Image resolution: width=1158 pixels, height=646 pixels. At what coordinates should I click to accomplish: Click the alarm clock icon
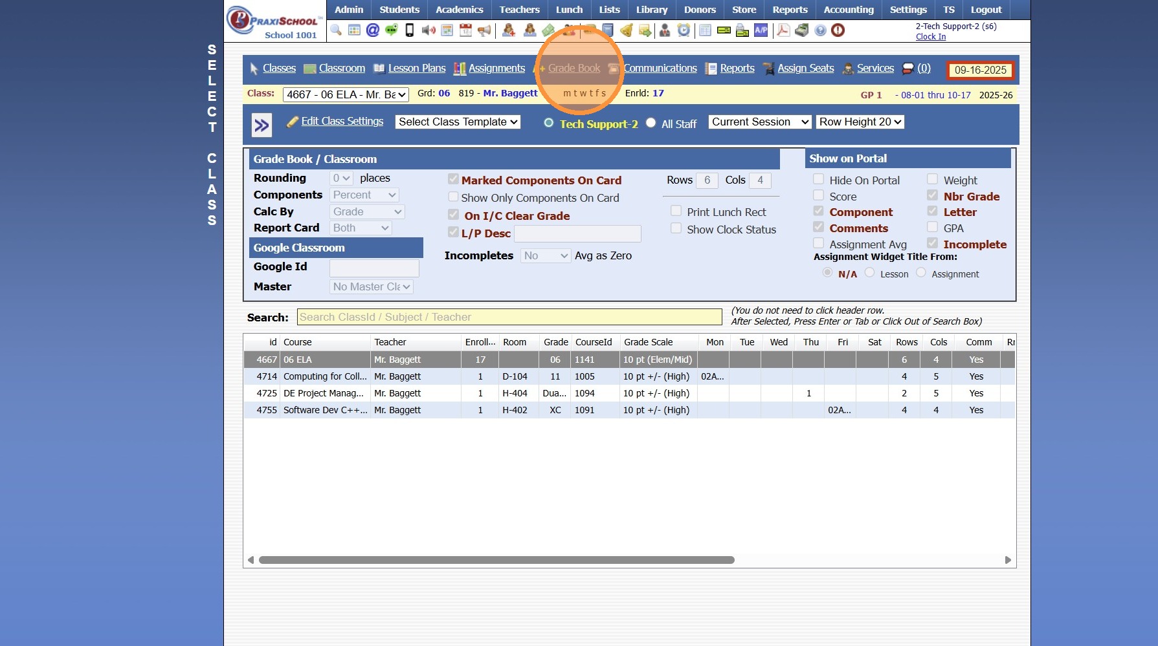click(684, 30)
